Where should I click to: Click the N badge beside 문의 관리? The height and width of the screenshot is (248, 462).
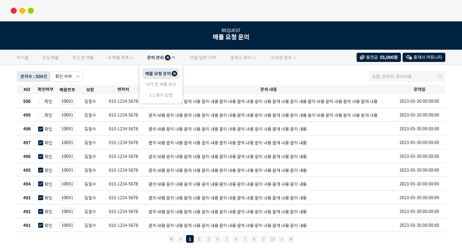tap(168, 57)
